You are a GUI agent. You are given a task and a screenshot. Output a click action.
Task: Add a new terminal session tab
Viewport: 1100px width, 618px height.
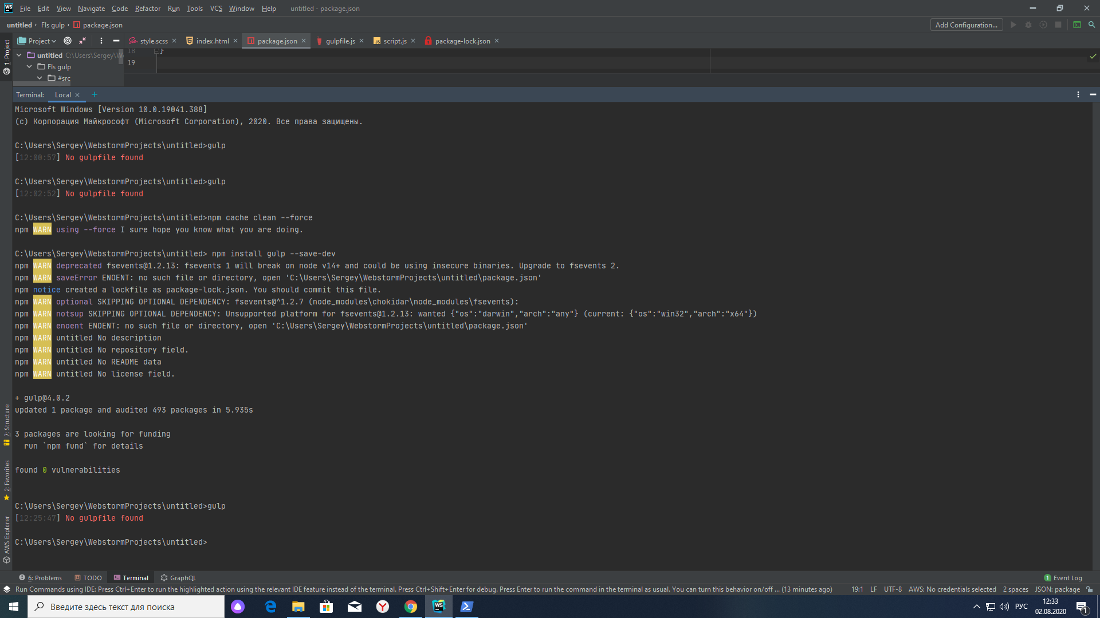point(95,95)
